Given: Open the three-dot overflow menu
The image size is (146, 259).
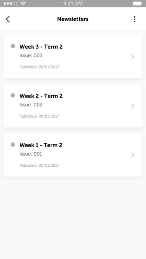Looking at the screenshot, I should pyautogui.click(x=134, y=19).
